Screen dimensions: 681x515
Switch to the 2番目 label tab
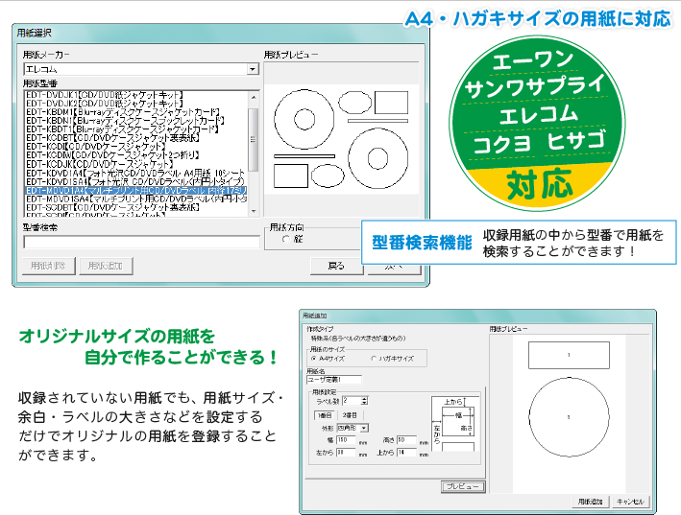coord(350,415)
